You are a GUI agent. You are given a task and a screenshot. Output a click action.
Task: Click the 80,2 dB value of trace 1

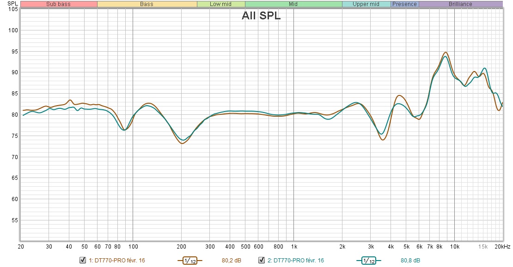click(231, 261)
